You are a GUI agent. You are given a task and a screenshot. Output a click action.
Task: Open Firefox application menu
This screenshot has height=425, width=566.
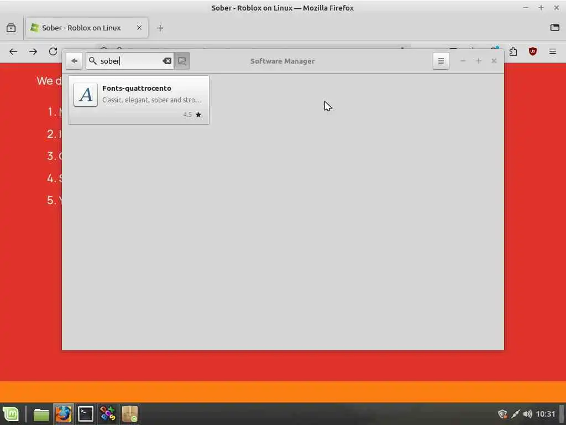pos(553,51)
